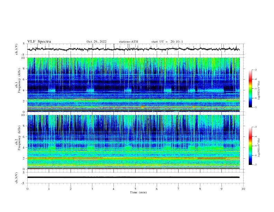Image resolution: width=274 pixels, height=212 pixels.
Task: Click the "Time (min)" axis title
Action: coord(138,192)
